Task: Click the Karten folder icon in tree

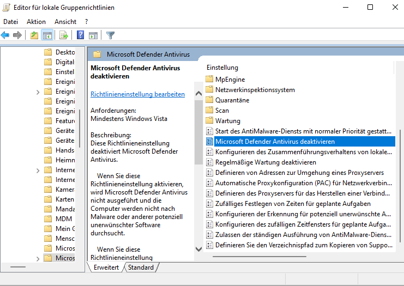Action: point(48,199)
